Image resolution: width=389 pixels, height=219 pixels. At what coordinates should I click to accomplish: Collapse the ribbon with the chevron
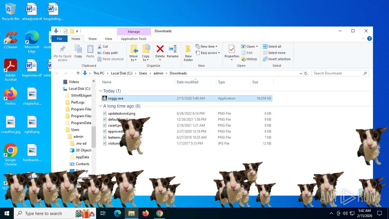364,38
